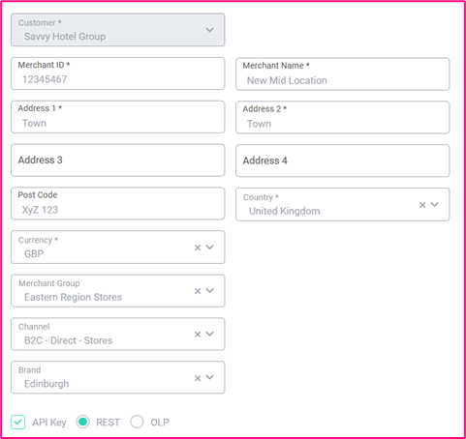Expand the Currency dropdown chevron
This screenshot has height=439, width=466.
(x=209, y=248)
